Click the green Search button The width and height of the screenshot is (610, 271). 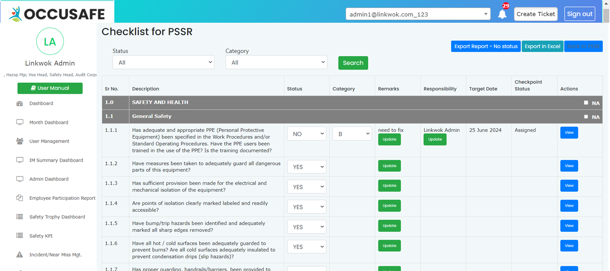[353, 63]
